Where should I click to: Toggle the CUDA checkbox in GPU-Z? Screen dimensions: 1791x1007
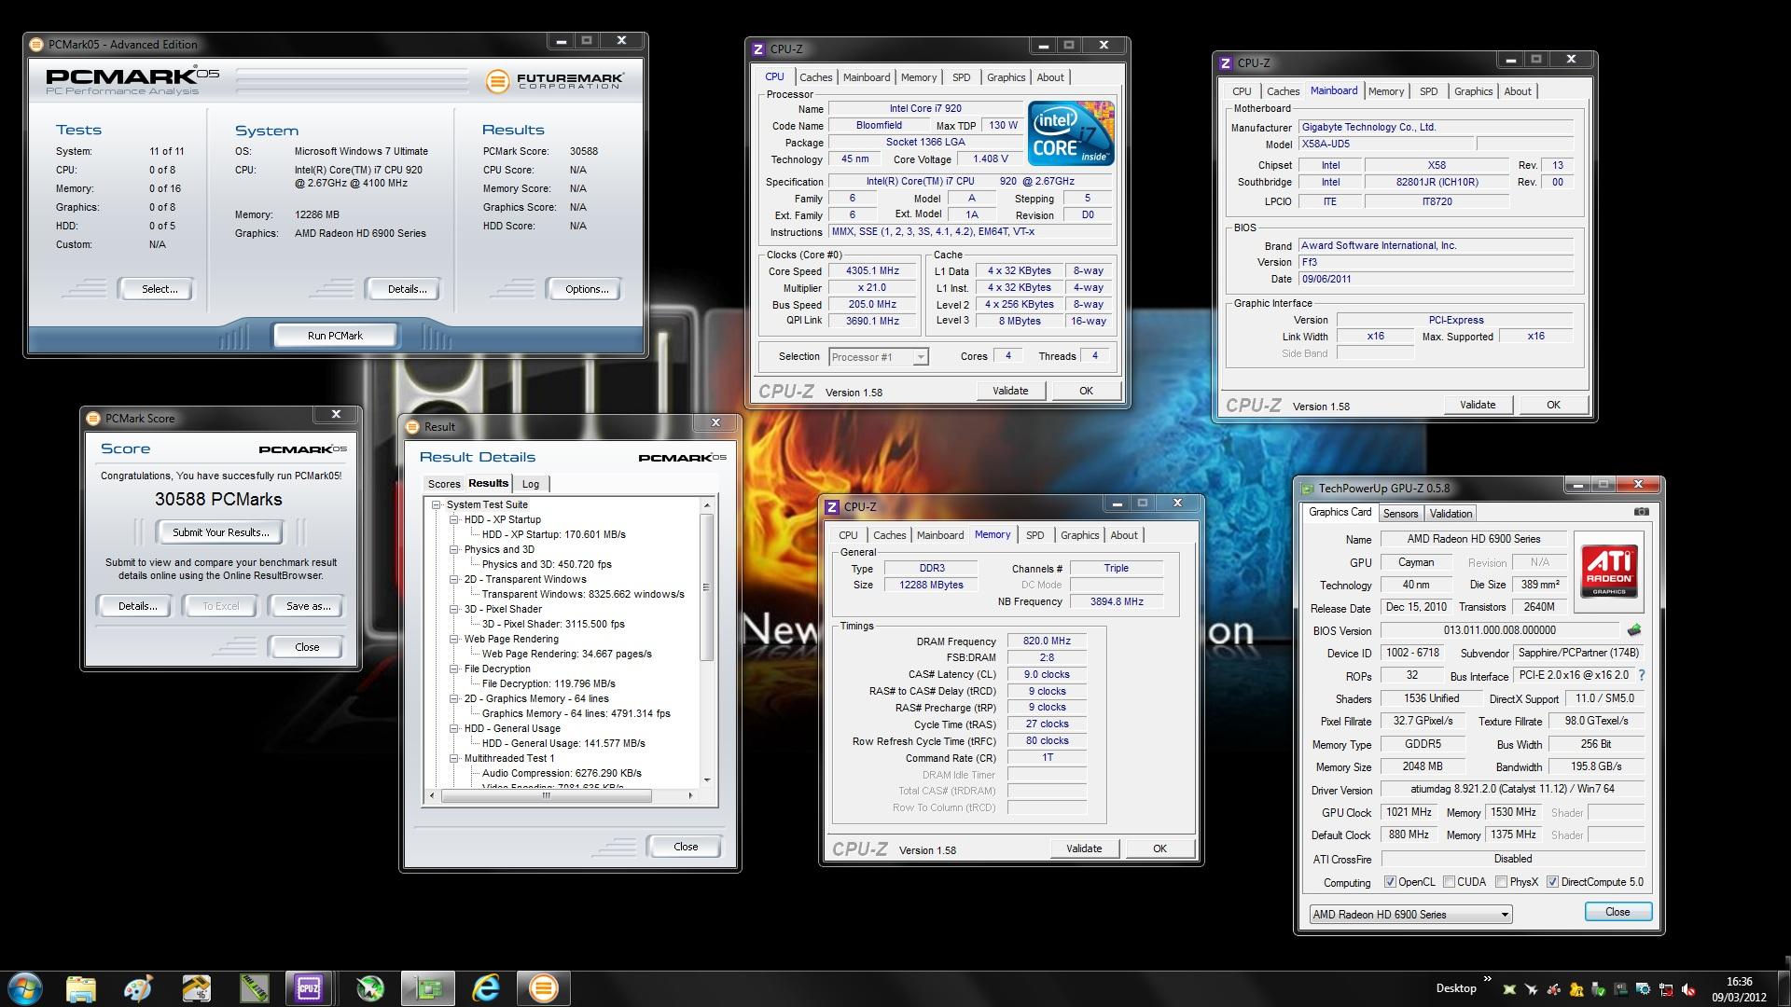[1449, 882]
